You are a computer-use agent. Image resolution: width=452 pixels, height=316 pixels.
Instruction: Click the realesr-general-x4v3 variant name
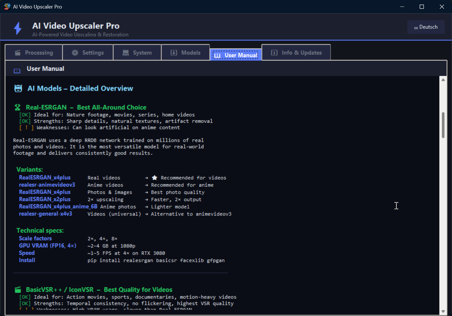[x=45, y=214]
